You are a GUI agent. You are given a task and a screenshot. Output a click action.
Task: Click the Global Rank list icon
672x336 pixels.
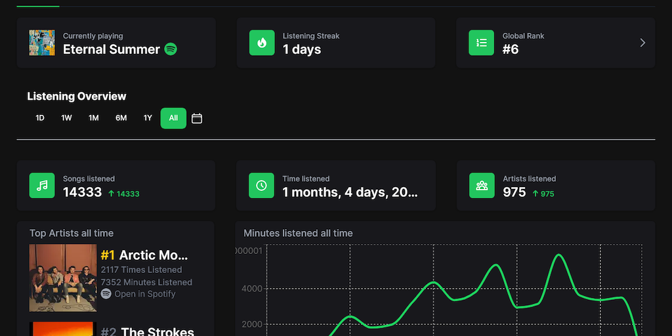(481, 43)
